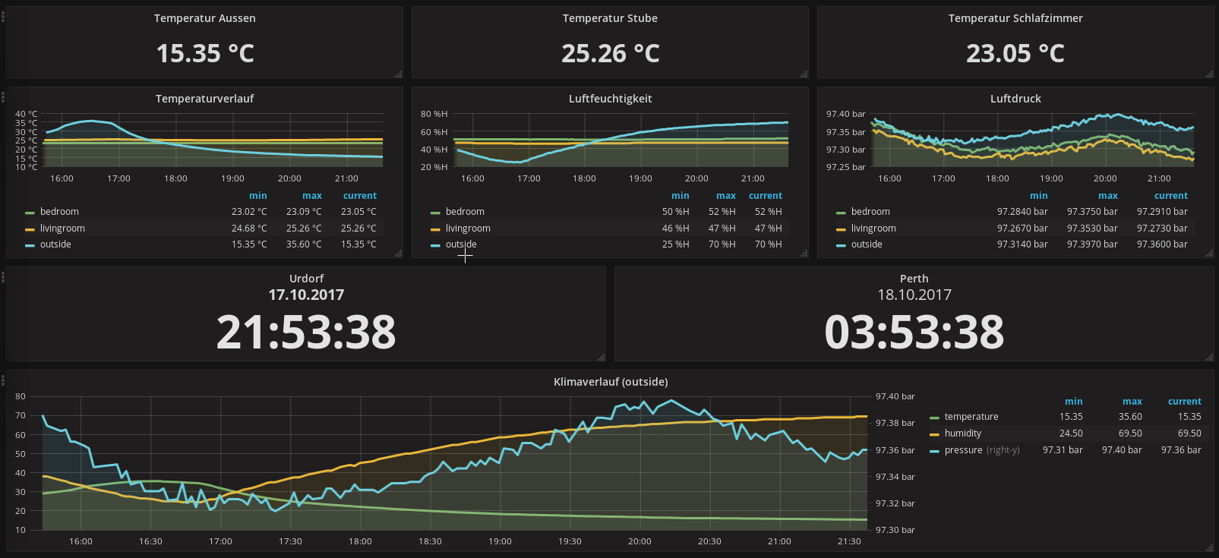1219x558 pixels.
Task: Open Klimaverlauf (outside) panel title menu
Action: [611, 382]
